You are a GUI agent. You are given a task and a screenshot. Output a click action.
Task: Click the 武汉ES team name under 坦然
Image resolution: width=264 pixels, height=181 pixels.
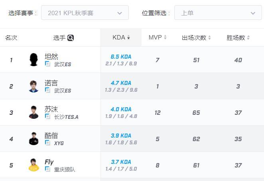tap(62, 64)
